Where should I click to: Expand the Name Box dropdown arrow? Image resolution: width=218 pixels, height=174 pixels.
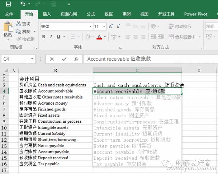[x=32, y=59]
